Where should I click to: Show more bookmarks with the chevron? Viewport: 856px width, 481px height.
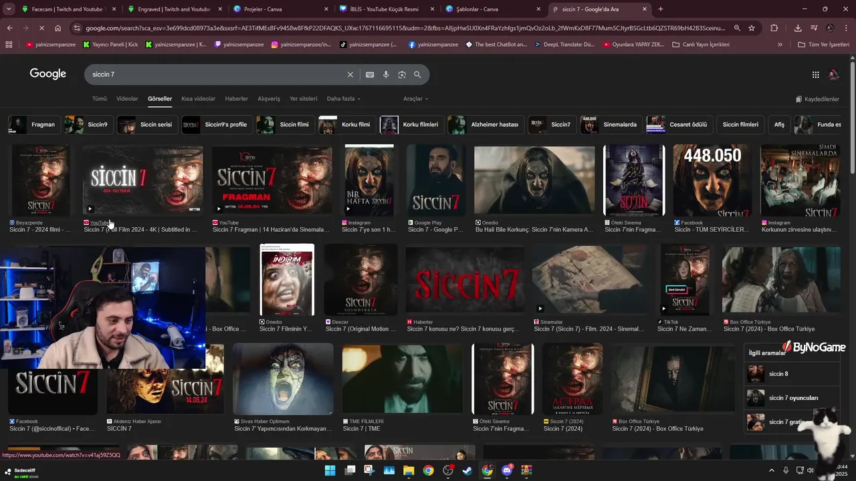[780, 45]
